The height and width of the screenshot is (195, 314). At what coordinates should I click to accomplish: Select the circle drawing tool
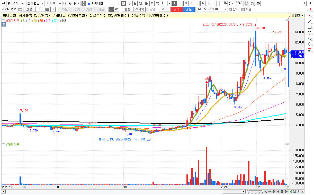[x=310, y=33]
